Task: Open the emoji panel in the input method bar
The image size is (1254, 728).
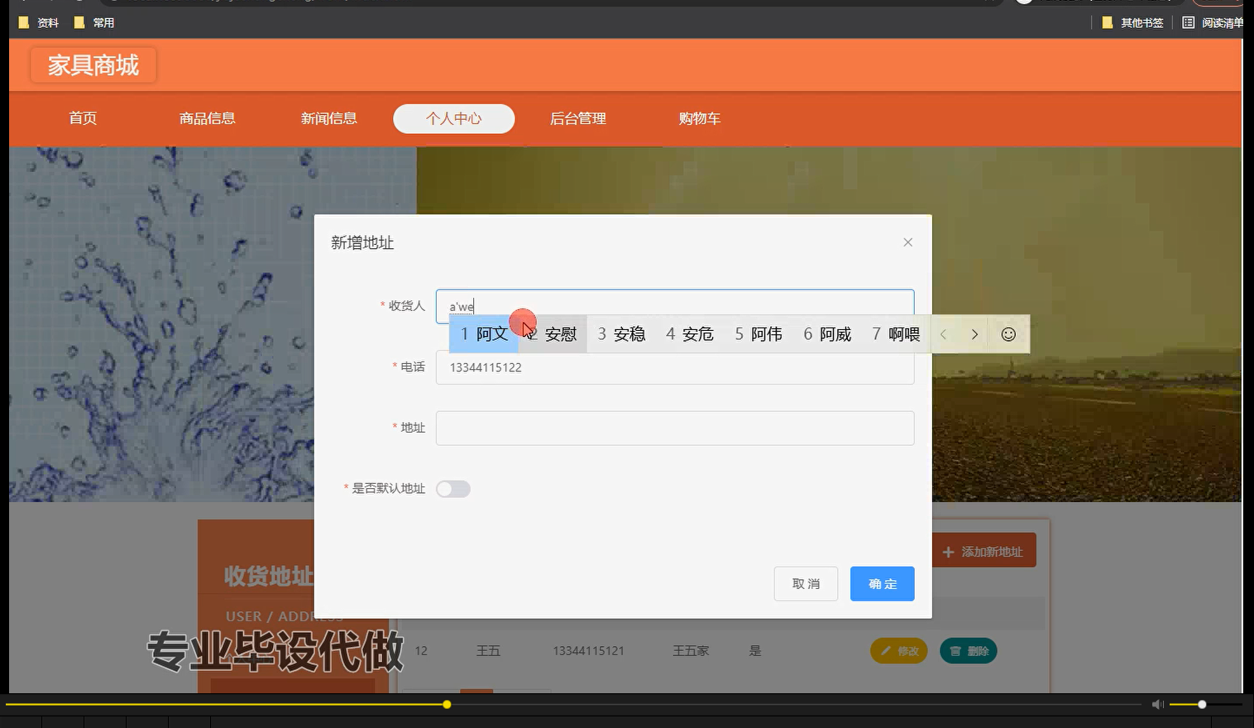Action: [x=1008, y=334]
